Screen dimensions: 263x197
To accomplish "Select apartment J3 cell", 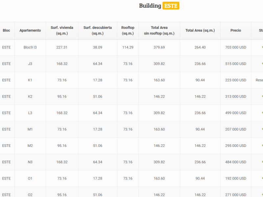I will pos(30,64).
